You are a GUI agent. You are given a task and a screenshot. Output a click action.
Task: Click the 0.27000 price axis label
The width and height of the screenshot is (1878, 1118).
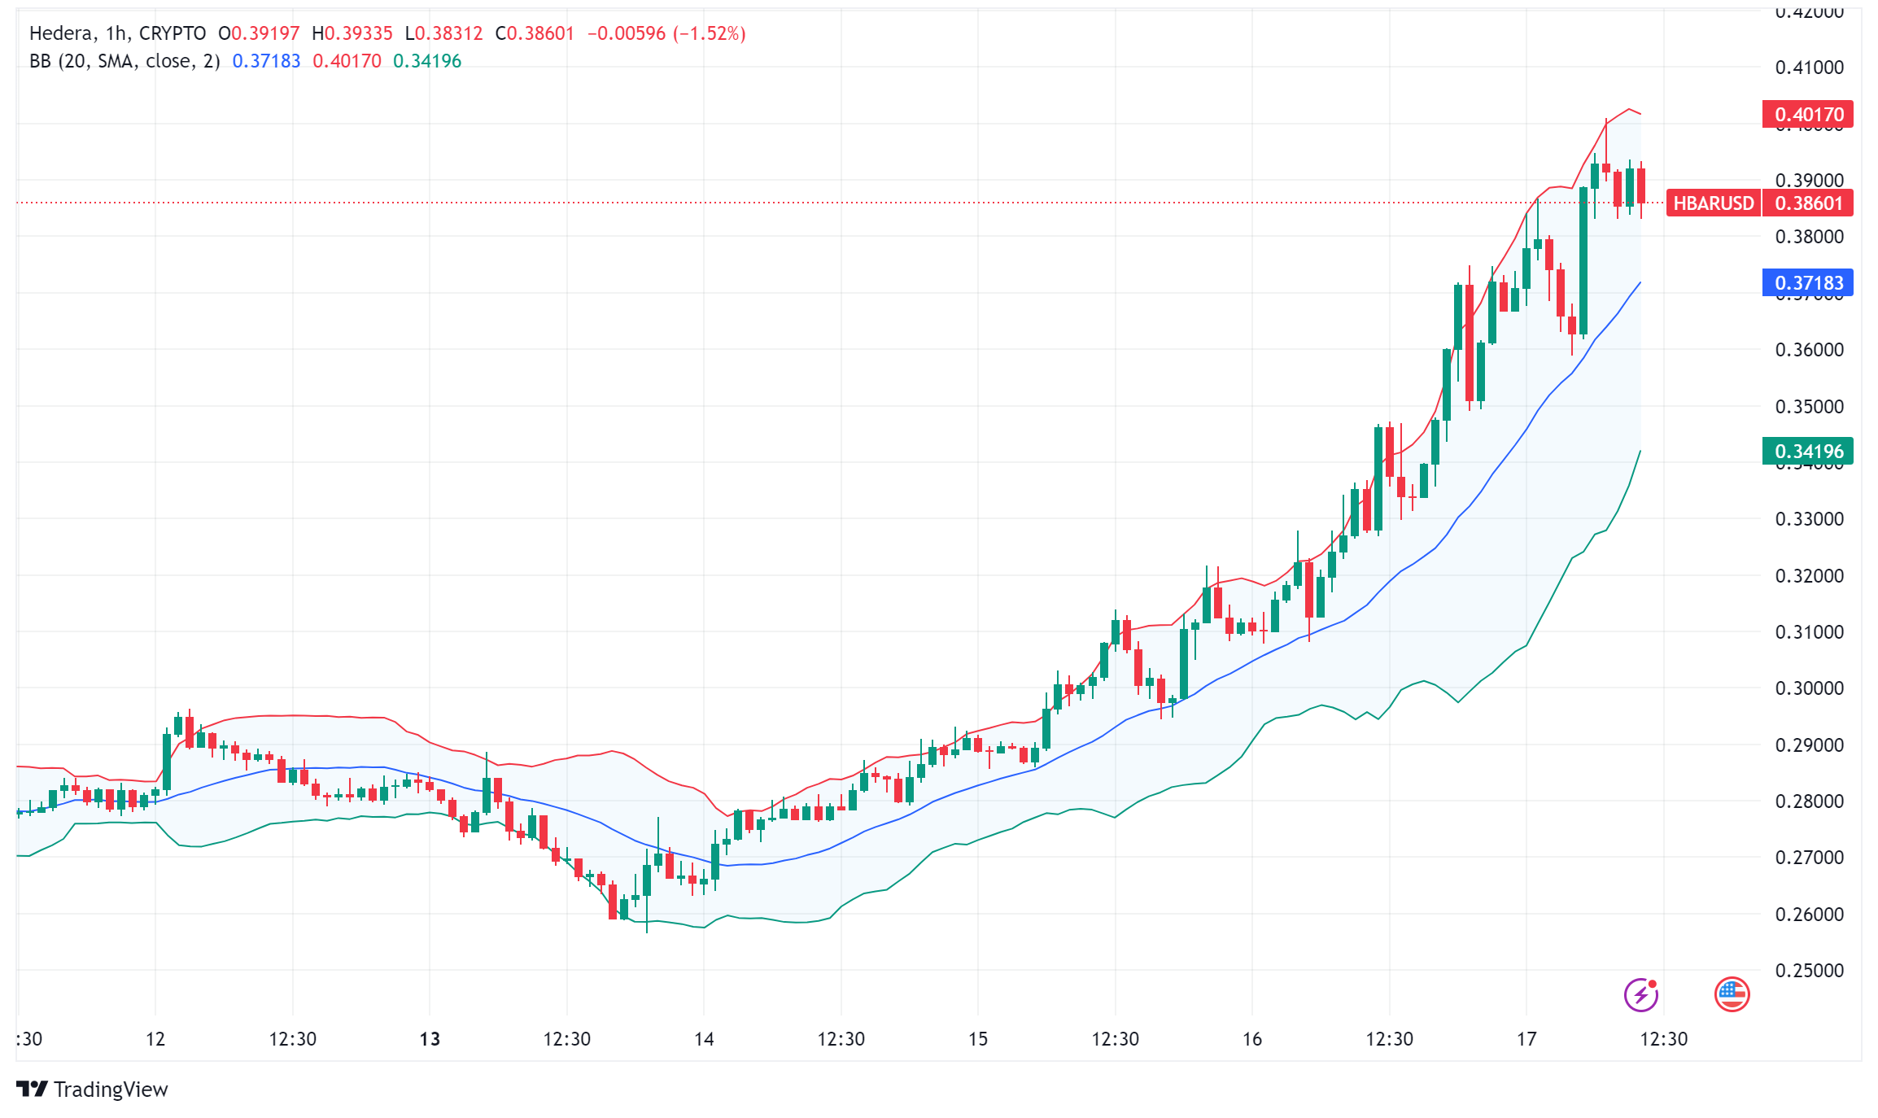pos(1810,858)
